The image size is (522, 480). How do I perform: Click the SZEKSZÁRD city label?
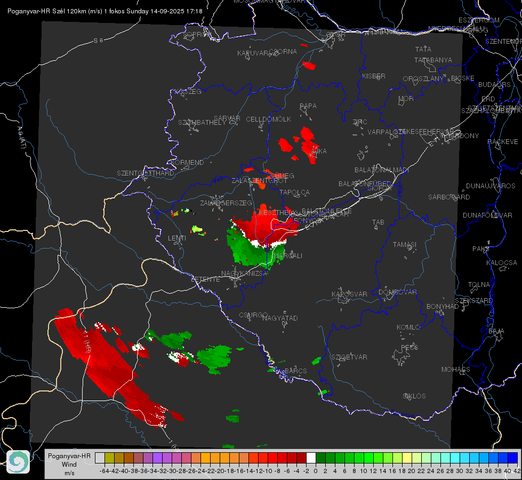473,301
